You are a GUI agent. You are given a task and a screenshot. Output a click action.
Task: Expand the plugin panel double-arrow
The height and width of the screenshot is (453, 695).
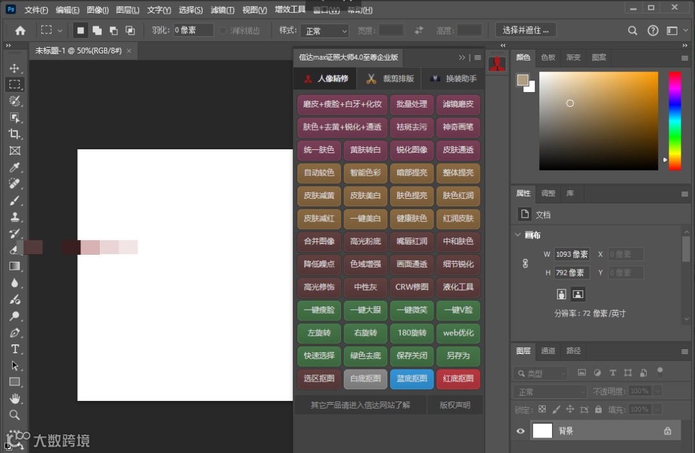pos(462,58)
